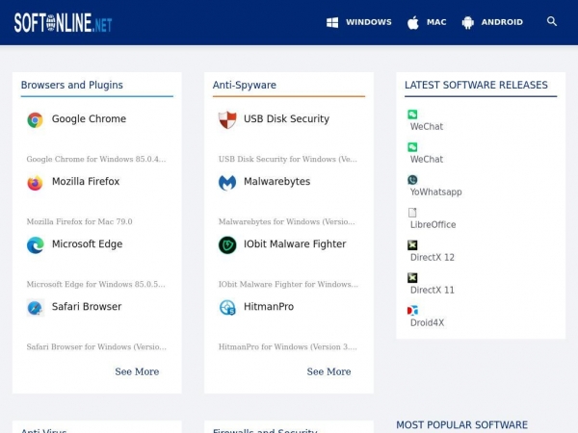Click the USB Disk Security shield icon

tap(227, 119)
